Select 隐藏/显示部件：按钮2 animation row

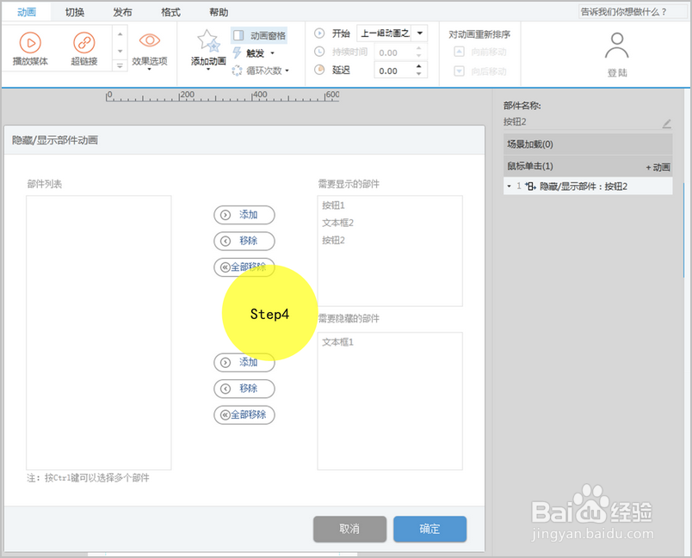(x=588, y=187)
